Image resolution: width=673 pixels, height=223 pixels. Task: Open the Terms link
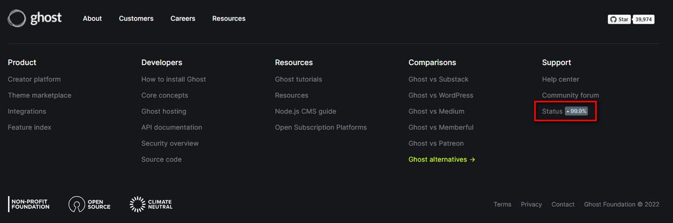tap(502, 204)
